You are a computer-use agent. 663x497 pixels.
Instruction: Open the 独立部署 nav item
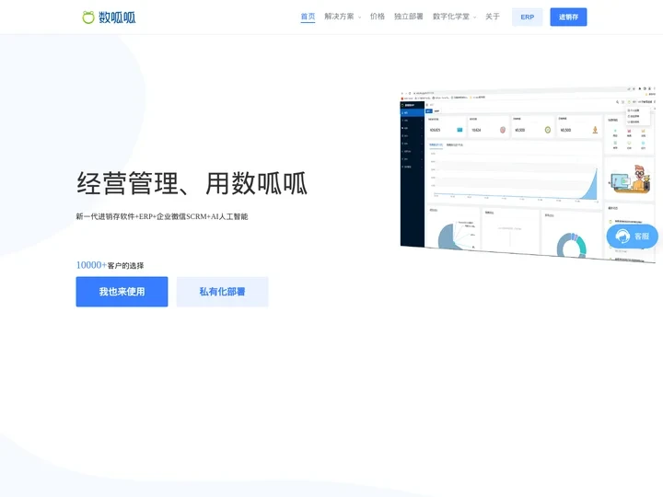(x=409, y=17)
